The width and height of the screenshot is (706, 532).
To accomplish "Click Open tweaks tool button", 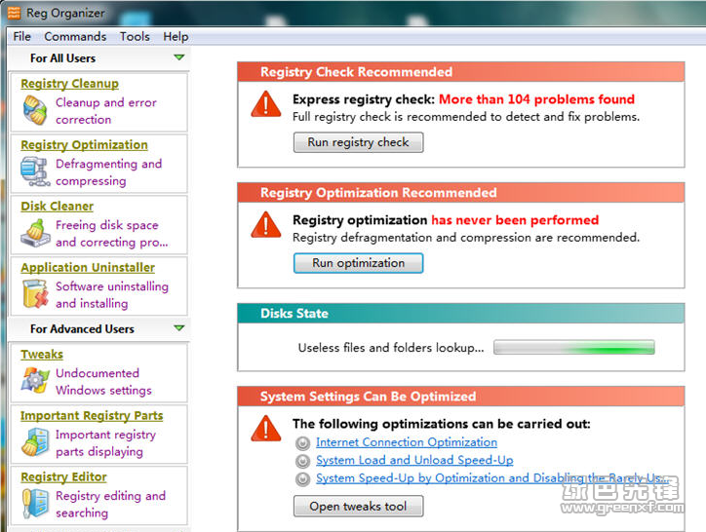I will click(359, 507).
